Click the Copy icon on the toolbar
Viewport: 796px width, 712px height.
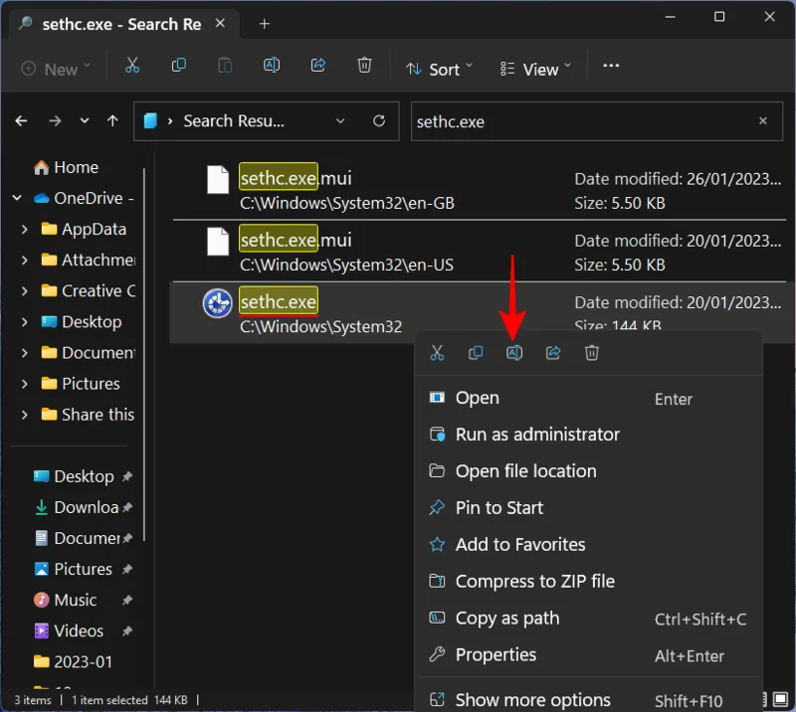[179, 66]
